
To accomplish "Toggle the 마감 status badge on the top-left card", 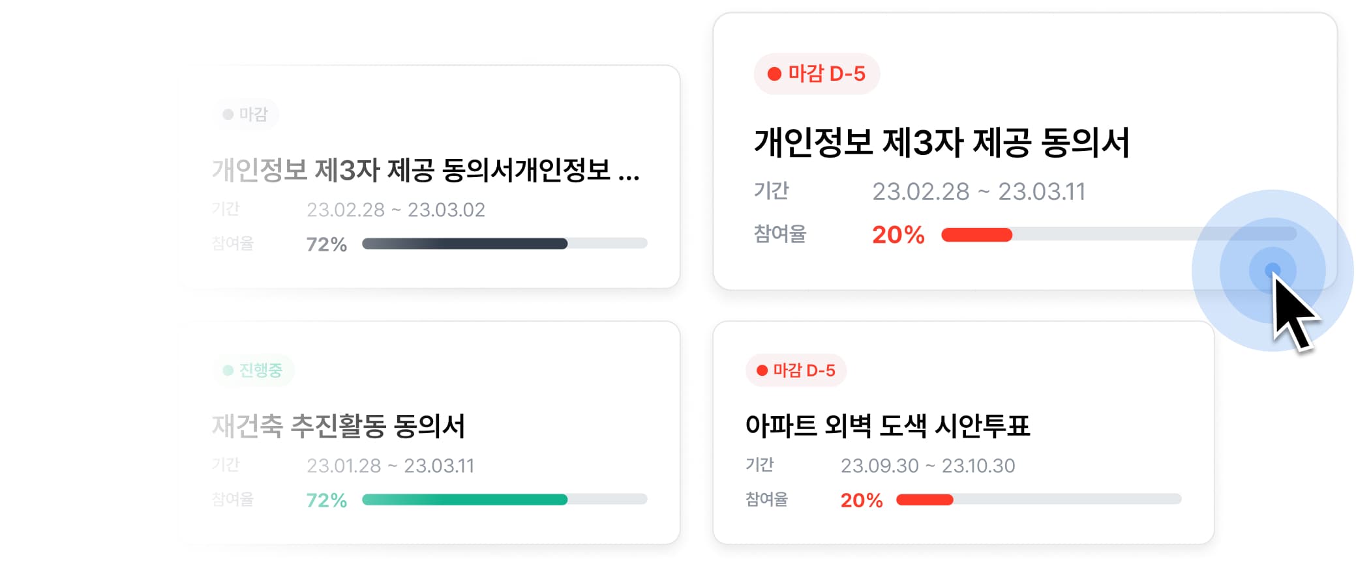I will (x=247, y=113).
